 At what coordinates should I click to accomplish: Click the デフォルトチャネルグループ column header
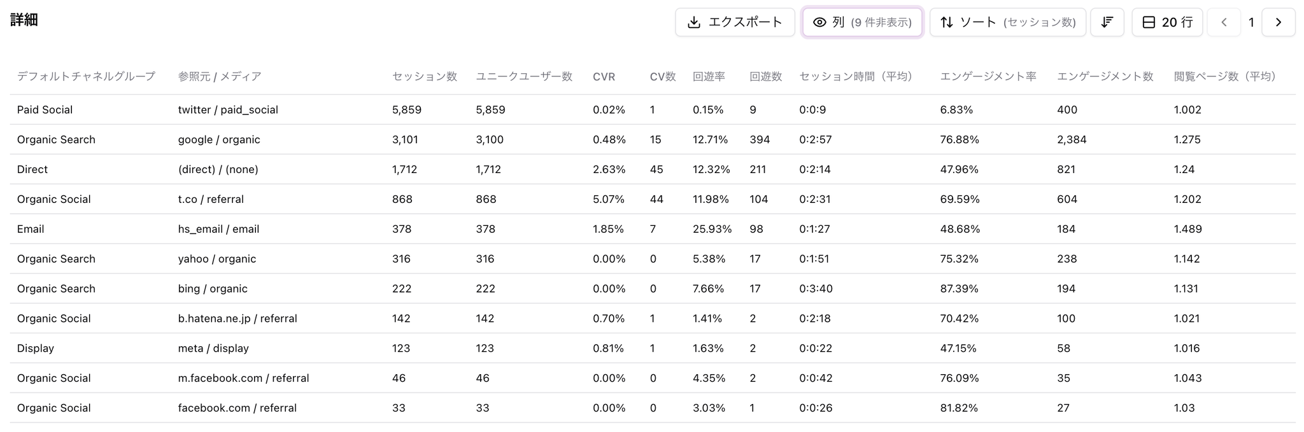(x=86, y=76)
